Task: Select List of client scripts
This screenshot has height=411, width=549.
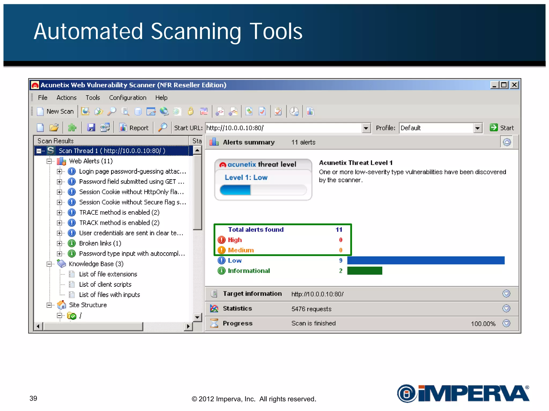Action: coord(105,284)
